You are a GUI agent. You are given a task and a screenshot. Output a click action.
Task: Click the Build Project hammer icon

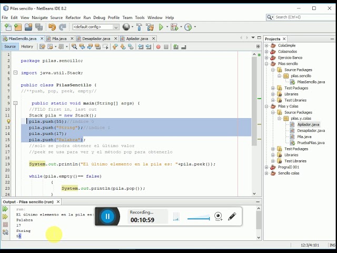[x=139, y=27]
